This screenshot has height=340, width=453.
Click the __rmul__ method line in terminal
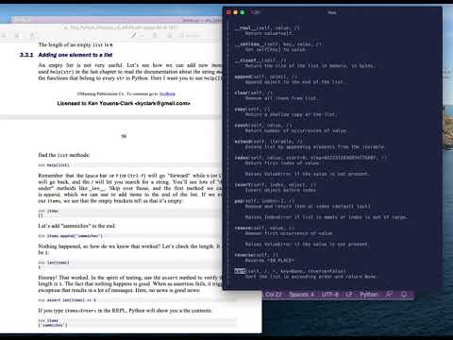pyautogui.click(x=267, y=28)
